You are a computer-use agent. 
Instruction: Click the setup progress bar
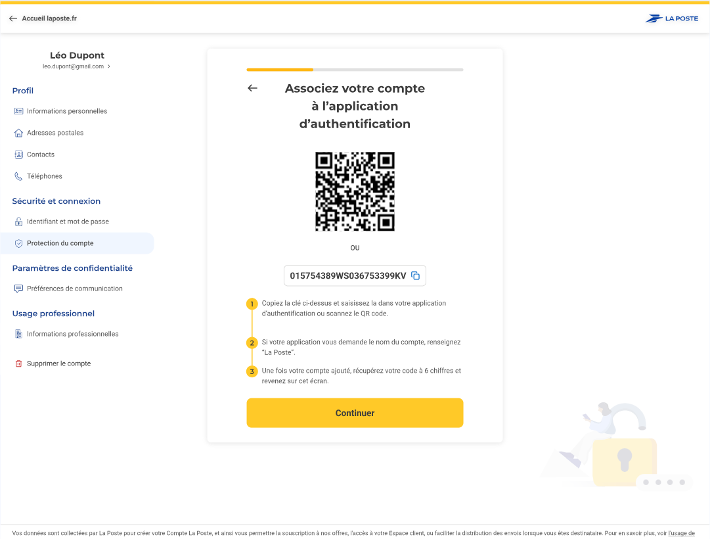pyautogui.click(x=355, y=69)
